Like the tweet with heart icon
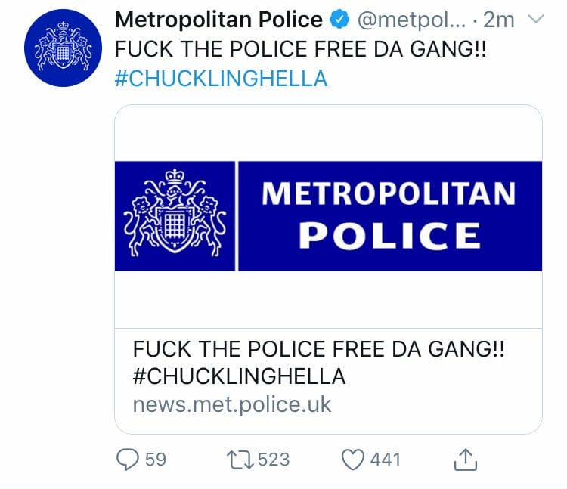 coord(353,460)
